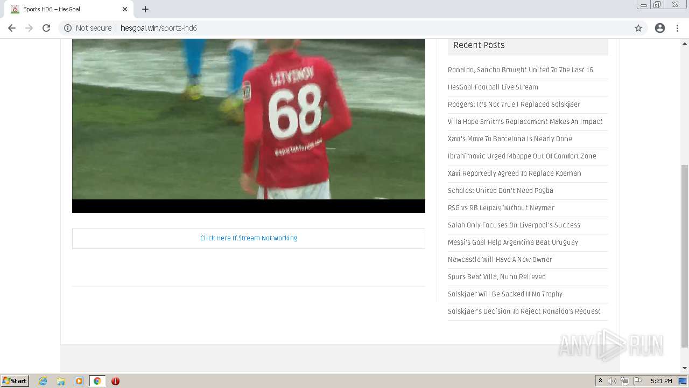Click the Show desktop button

pos(683,381)
